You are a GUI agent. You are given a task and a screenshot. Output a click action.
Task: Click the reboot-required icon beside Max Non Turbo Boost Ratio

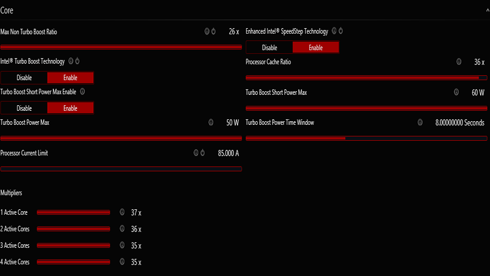coord(213,31)
